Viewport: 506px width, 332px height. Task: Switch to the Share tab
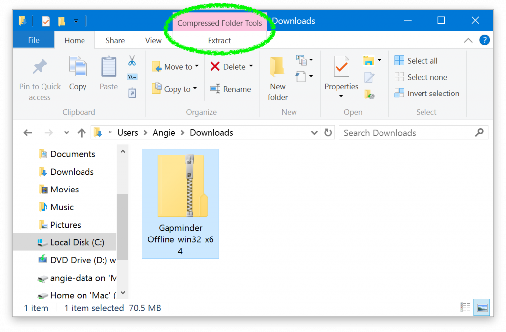pyautogui.click(x=115, y=41)
